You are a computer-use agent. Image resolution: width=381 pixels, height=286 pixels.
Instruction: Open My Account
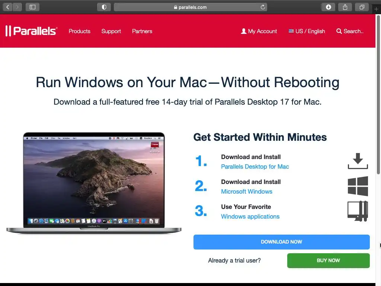coord(259,31)
